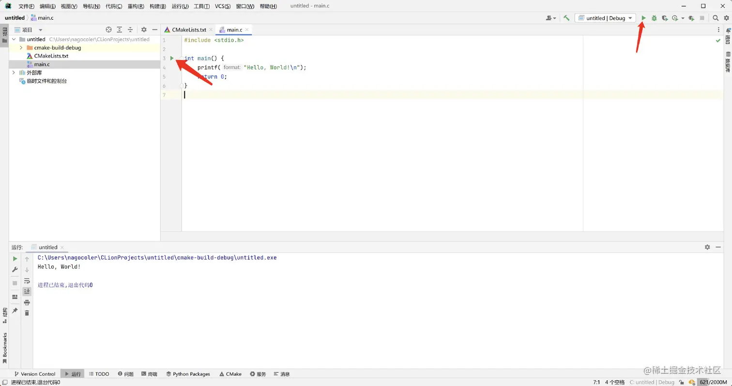Click the 4 个空格 indent setting in status bar
Screen dimensions: 732x386
coord(615,382)
